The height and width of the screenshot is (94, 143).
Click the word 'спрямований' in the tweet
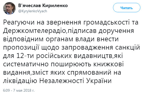coord(89,73)
